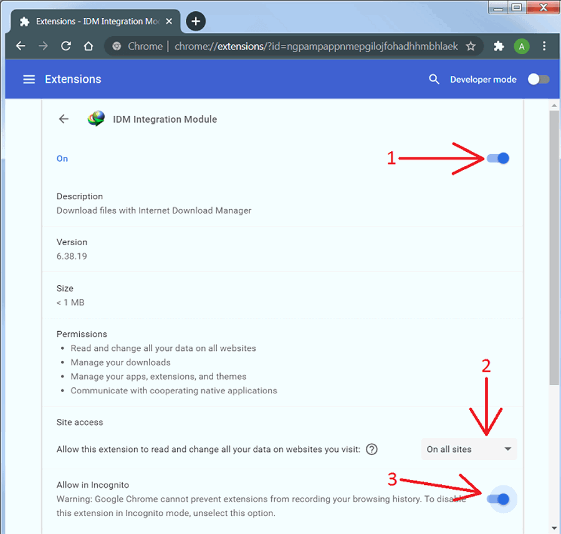Click the IDM Integration Module logo
This screenshot has height=534, width=561.
click(96, 119)
